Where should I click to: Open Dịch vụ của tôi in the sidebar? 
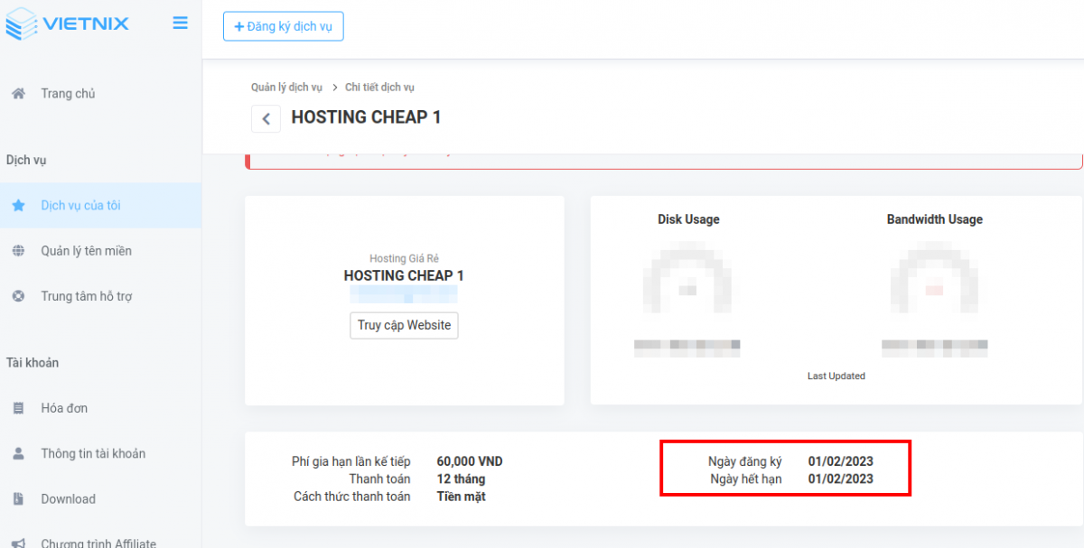click(x=81, y=205)
